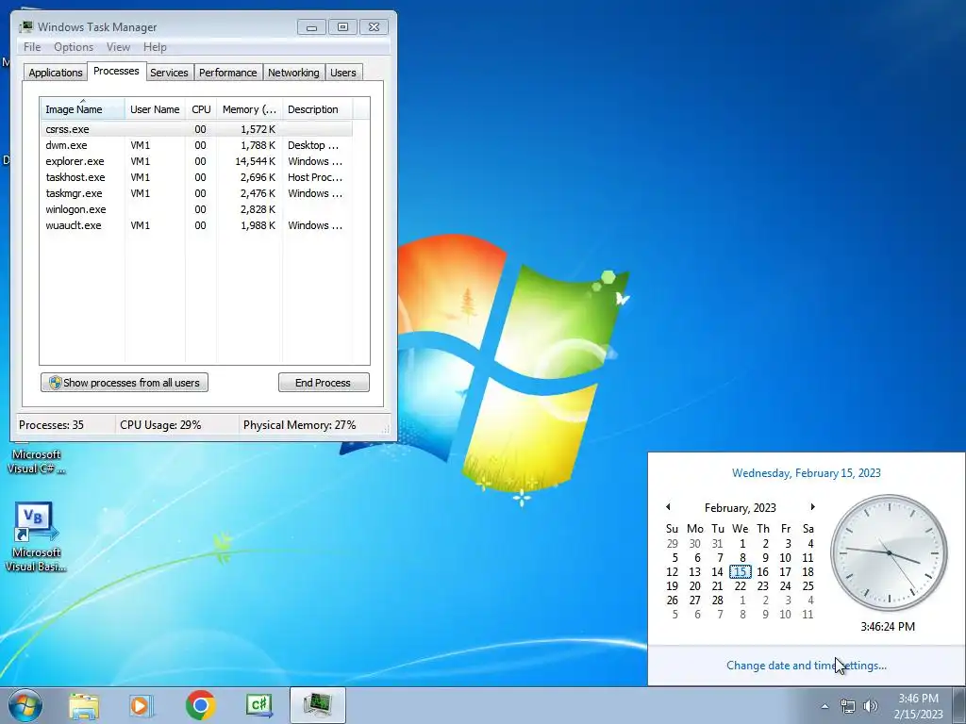Viewport: 966px width, 724px height.
Task: Select the csrss.exe process row
Action: 196,129
